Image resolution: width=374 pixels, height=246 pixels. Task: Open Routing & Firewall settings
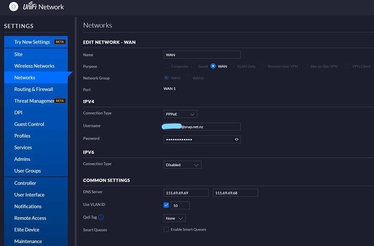[x=34, y=89]
